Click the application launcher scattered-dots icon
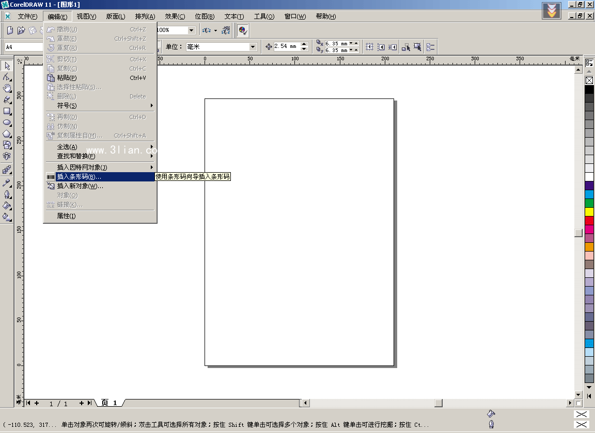595x433 pixels. [x=206, y=30]
